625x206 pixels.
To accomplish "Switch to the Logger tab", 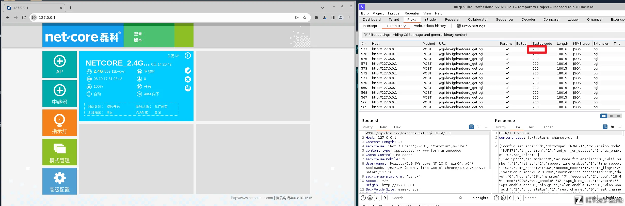I will pyautogui.click(x=573, y=19).
